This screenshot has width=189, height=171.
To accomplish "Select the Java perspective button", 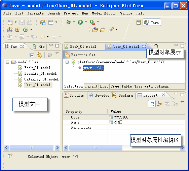I will click(152, 23).
